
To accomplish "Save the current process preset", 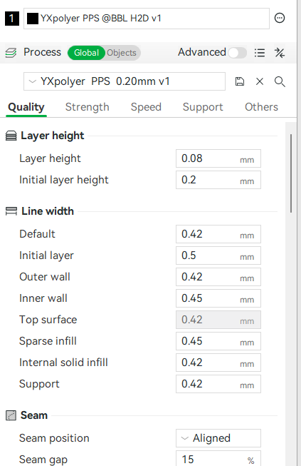I will pyautogui.click(x=239, y=81).
